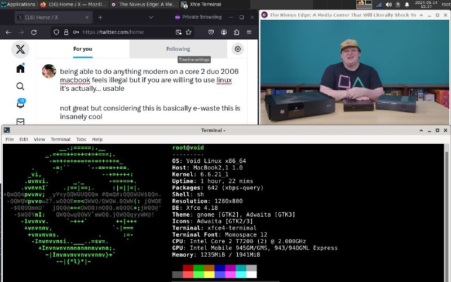Go forward in Firefox

(x=21, y=32)
